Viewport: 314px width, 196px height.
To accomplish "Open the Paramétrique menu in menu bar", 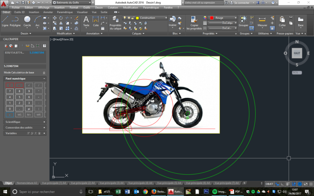I will tap(151, 7).
